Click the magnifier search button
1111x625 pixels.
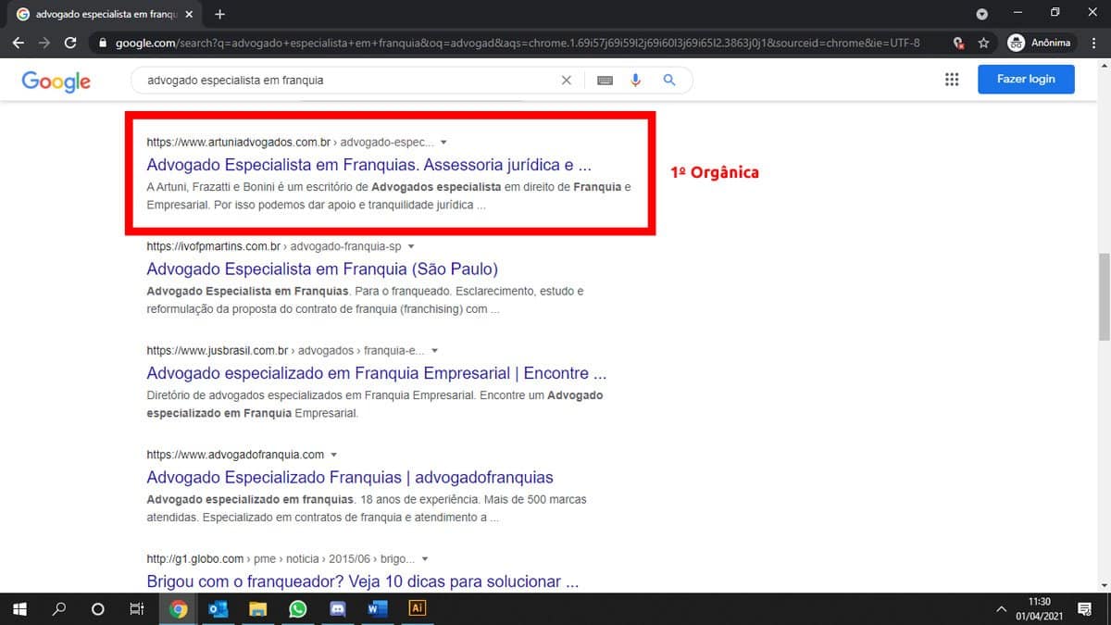point(669,81)
